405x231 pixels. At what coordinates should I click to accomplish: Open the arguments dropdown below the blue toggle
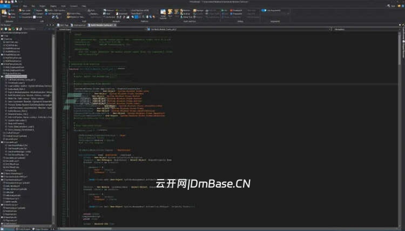click(288, 14)
